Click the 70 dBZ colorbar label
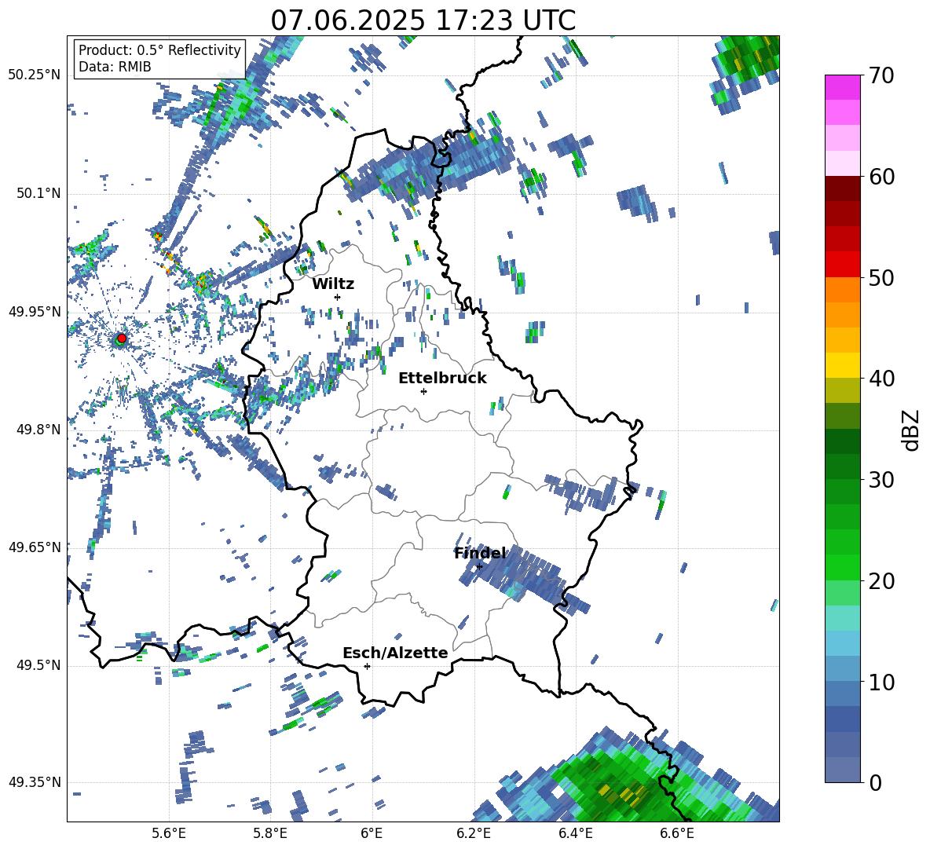The image size is (930, 849). pyautogui.click(x=881, y=76)
